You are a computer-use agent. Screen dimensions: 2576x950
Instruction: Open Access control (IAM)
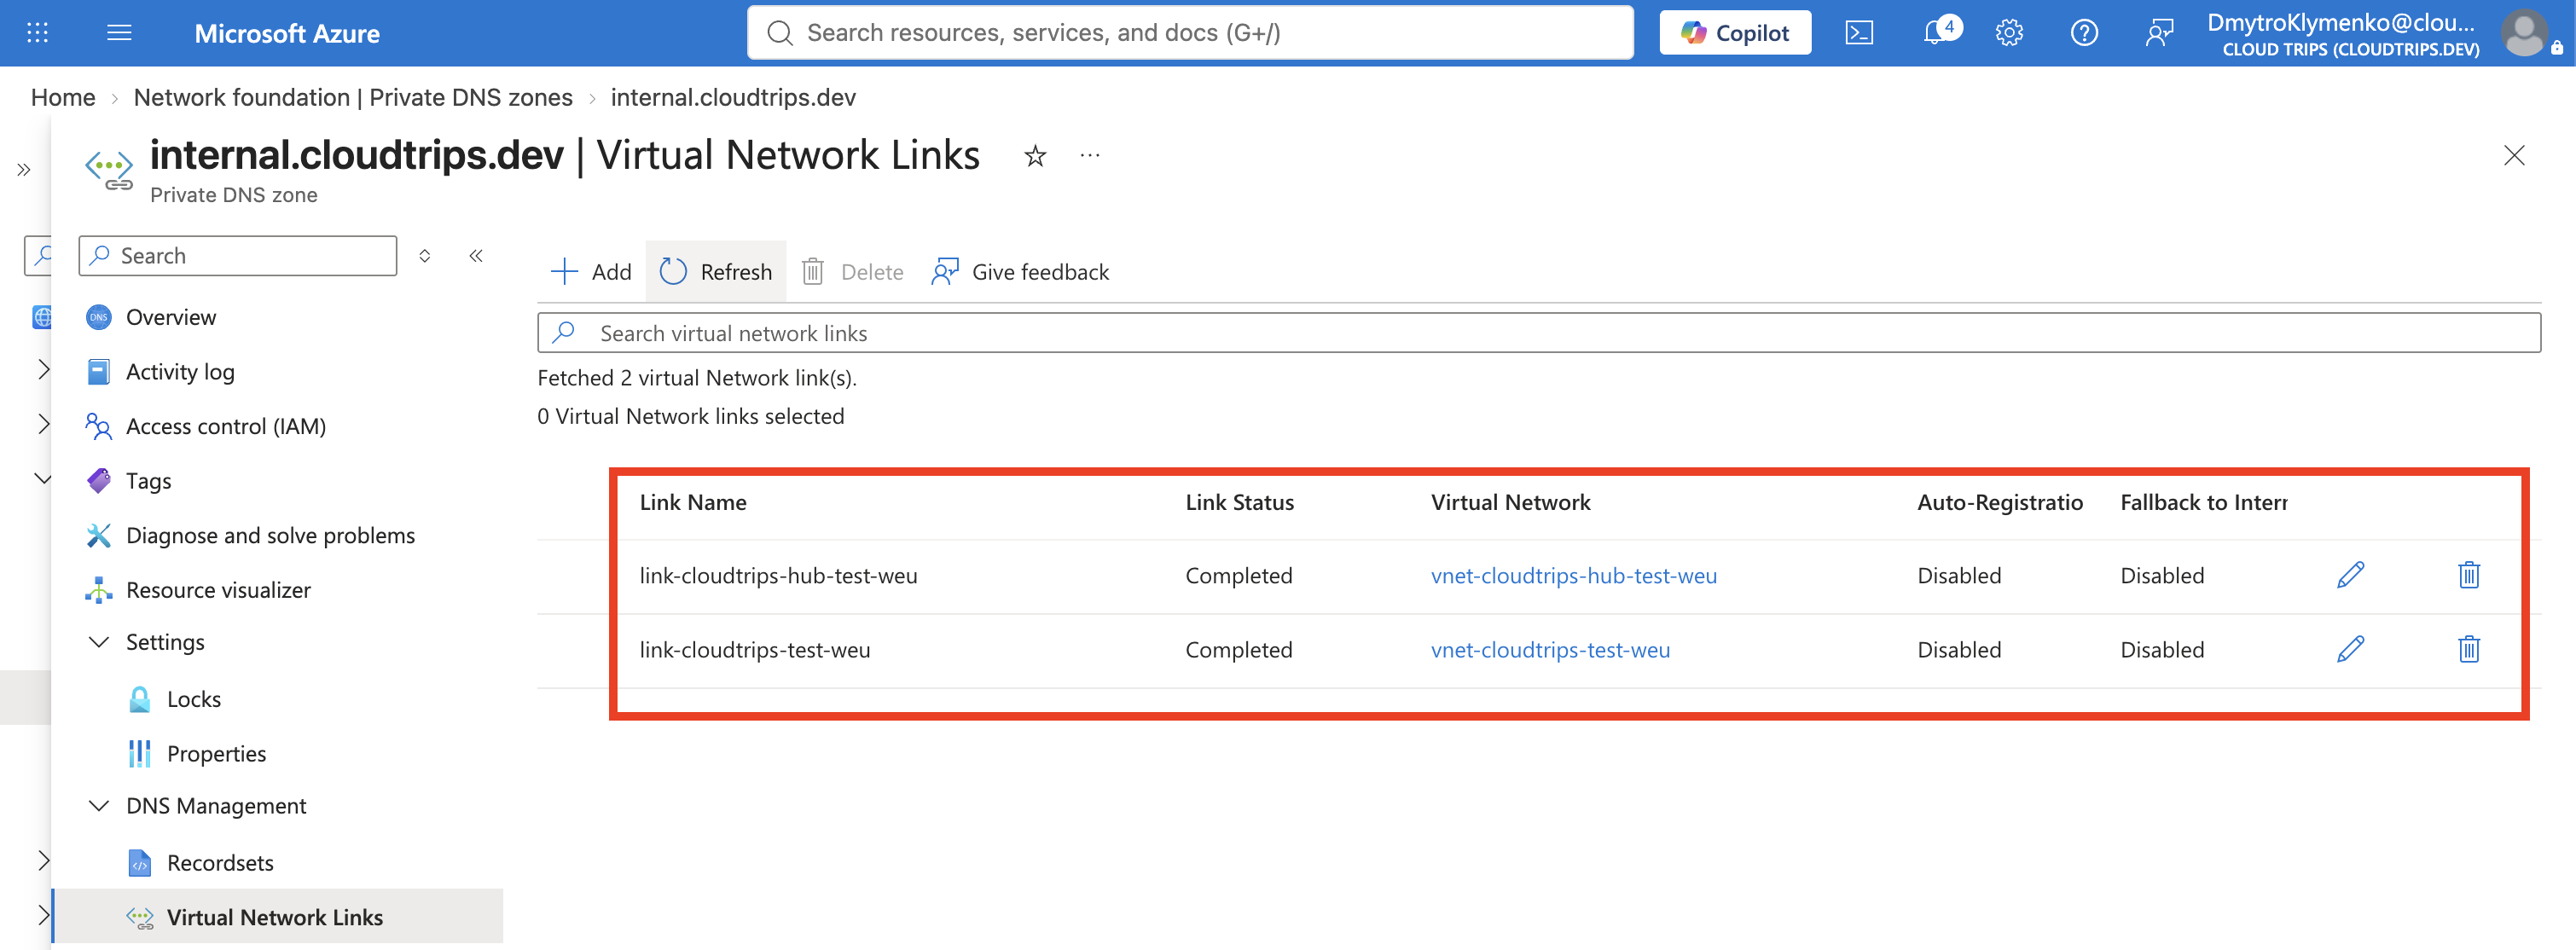(x=225, y=427)
